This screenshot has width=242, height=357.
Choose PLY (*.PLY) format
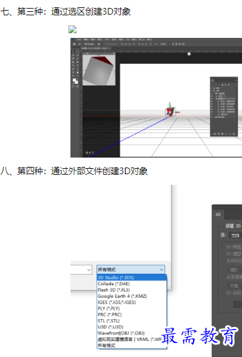[132, 308]
